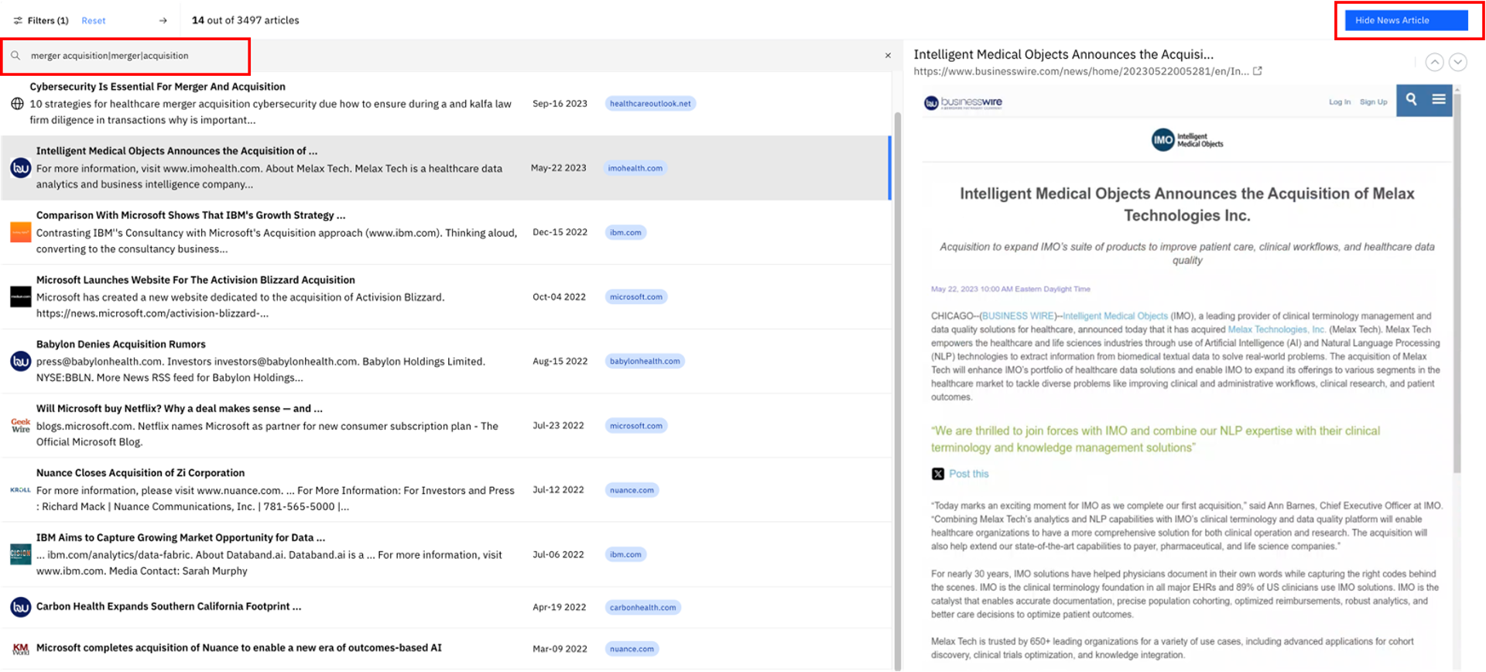Viewport: 1486px width, 672px height.
Task: Click the May-22 2023 date cell
Action: 558,168
